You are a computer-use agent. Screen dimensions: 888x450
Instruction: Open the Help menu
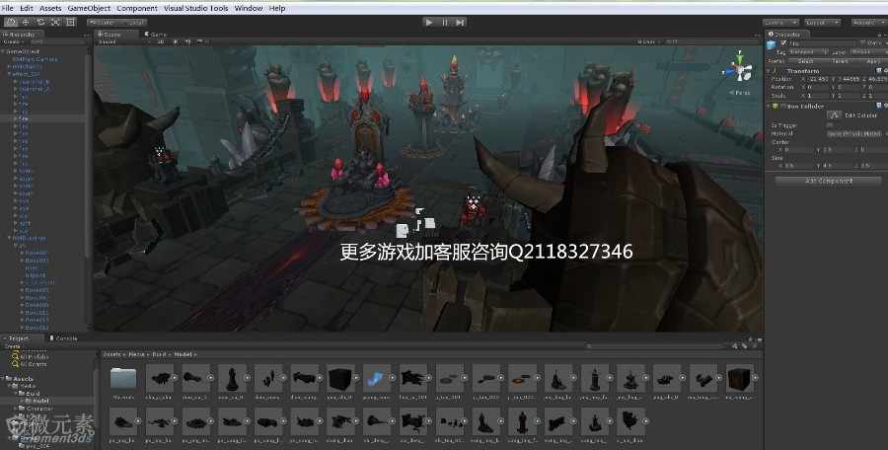[x=277, y=8]
